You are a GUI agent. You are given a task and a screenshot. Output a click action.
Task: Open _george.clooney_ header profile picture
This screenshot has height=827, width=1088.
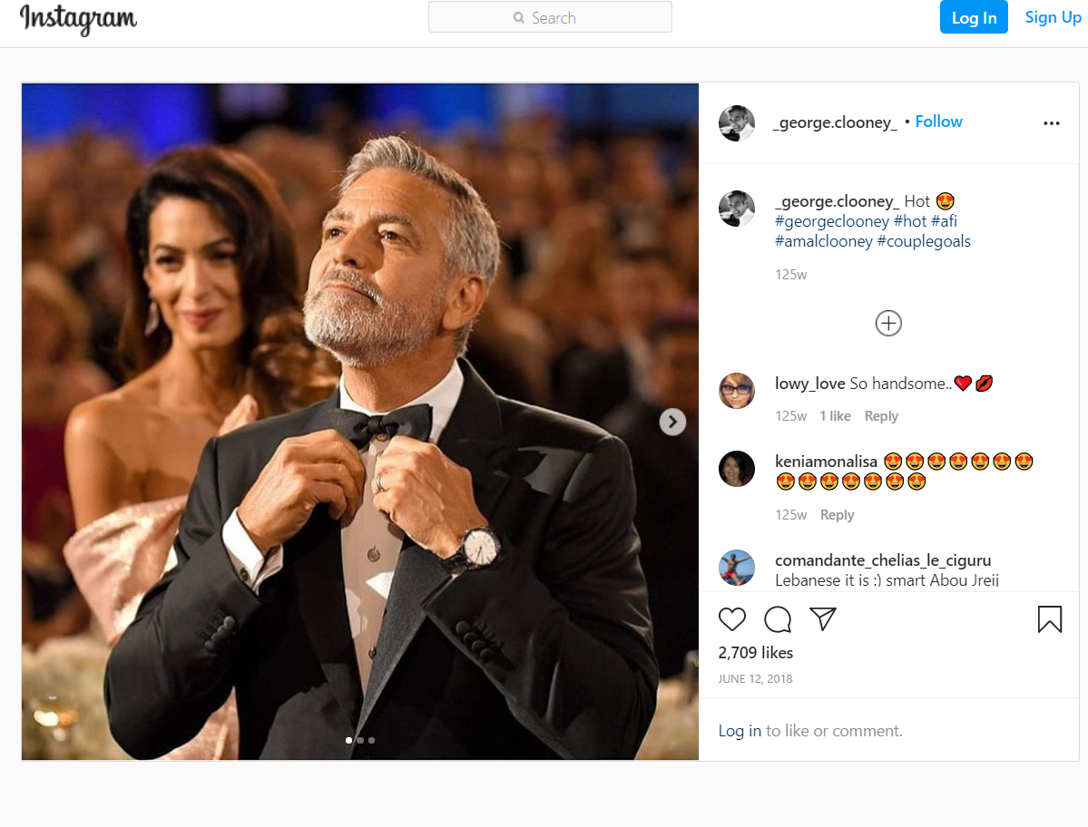[737, 123]
